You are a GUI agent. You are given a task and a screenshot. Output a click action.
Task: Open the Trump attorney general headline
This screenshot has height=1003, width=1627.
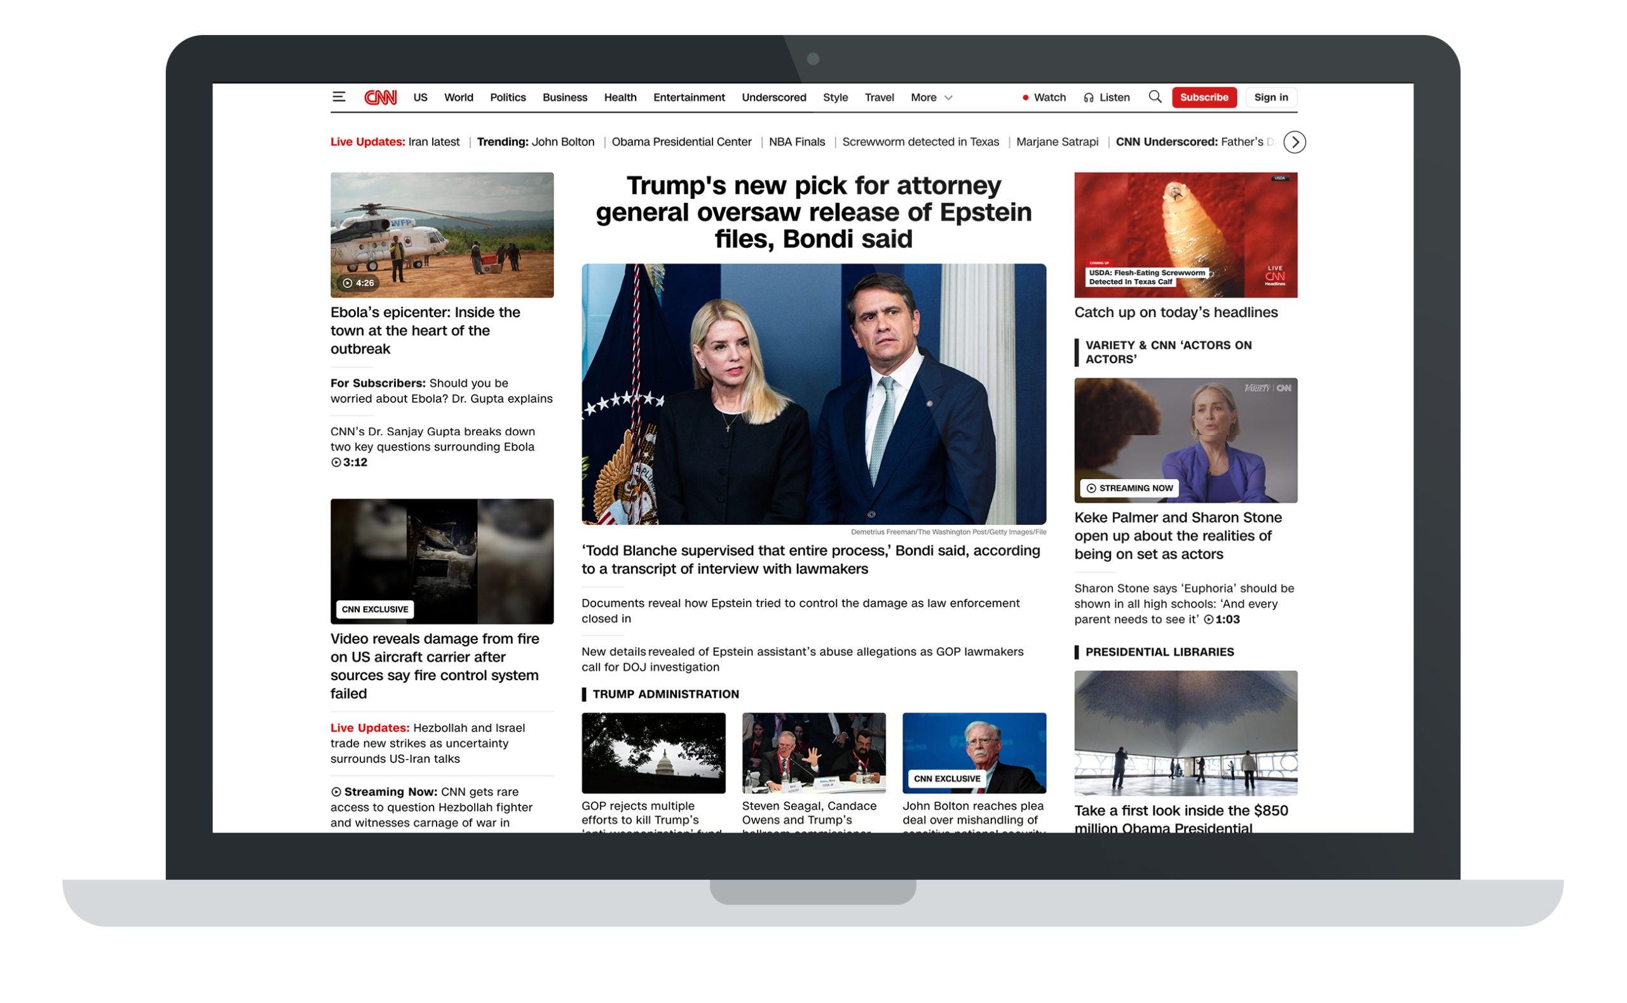click(814, 212)
